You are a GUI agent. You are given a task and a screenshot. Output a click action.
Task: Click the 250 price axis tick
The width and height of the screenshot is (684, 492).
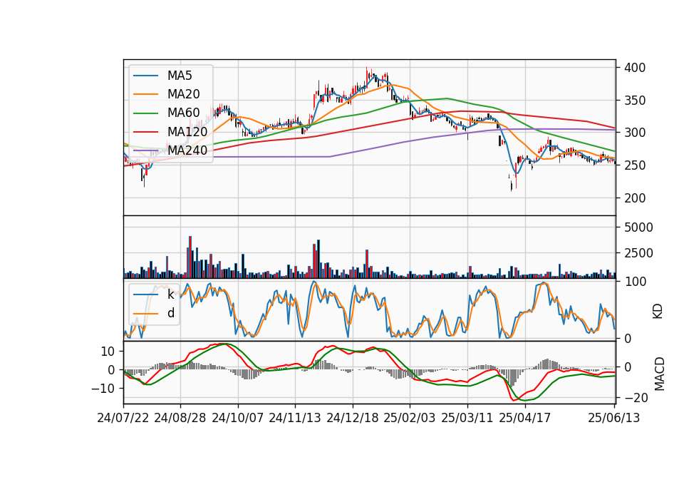tap(635, 165)
